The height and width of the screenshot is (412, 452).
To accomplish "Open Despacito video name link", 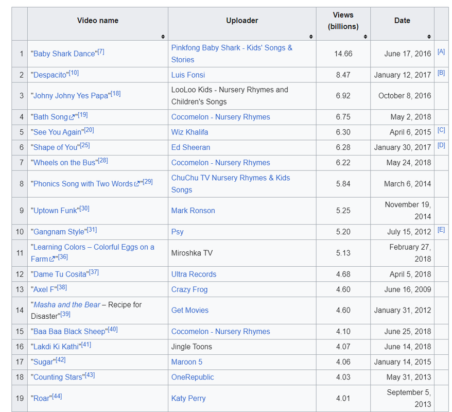I will click(50, 75).
